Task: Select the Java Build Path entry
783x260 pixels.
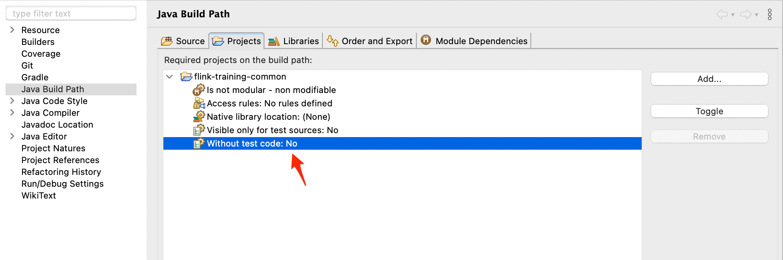Action: (71, 89)
